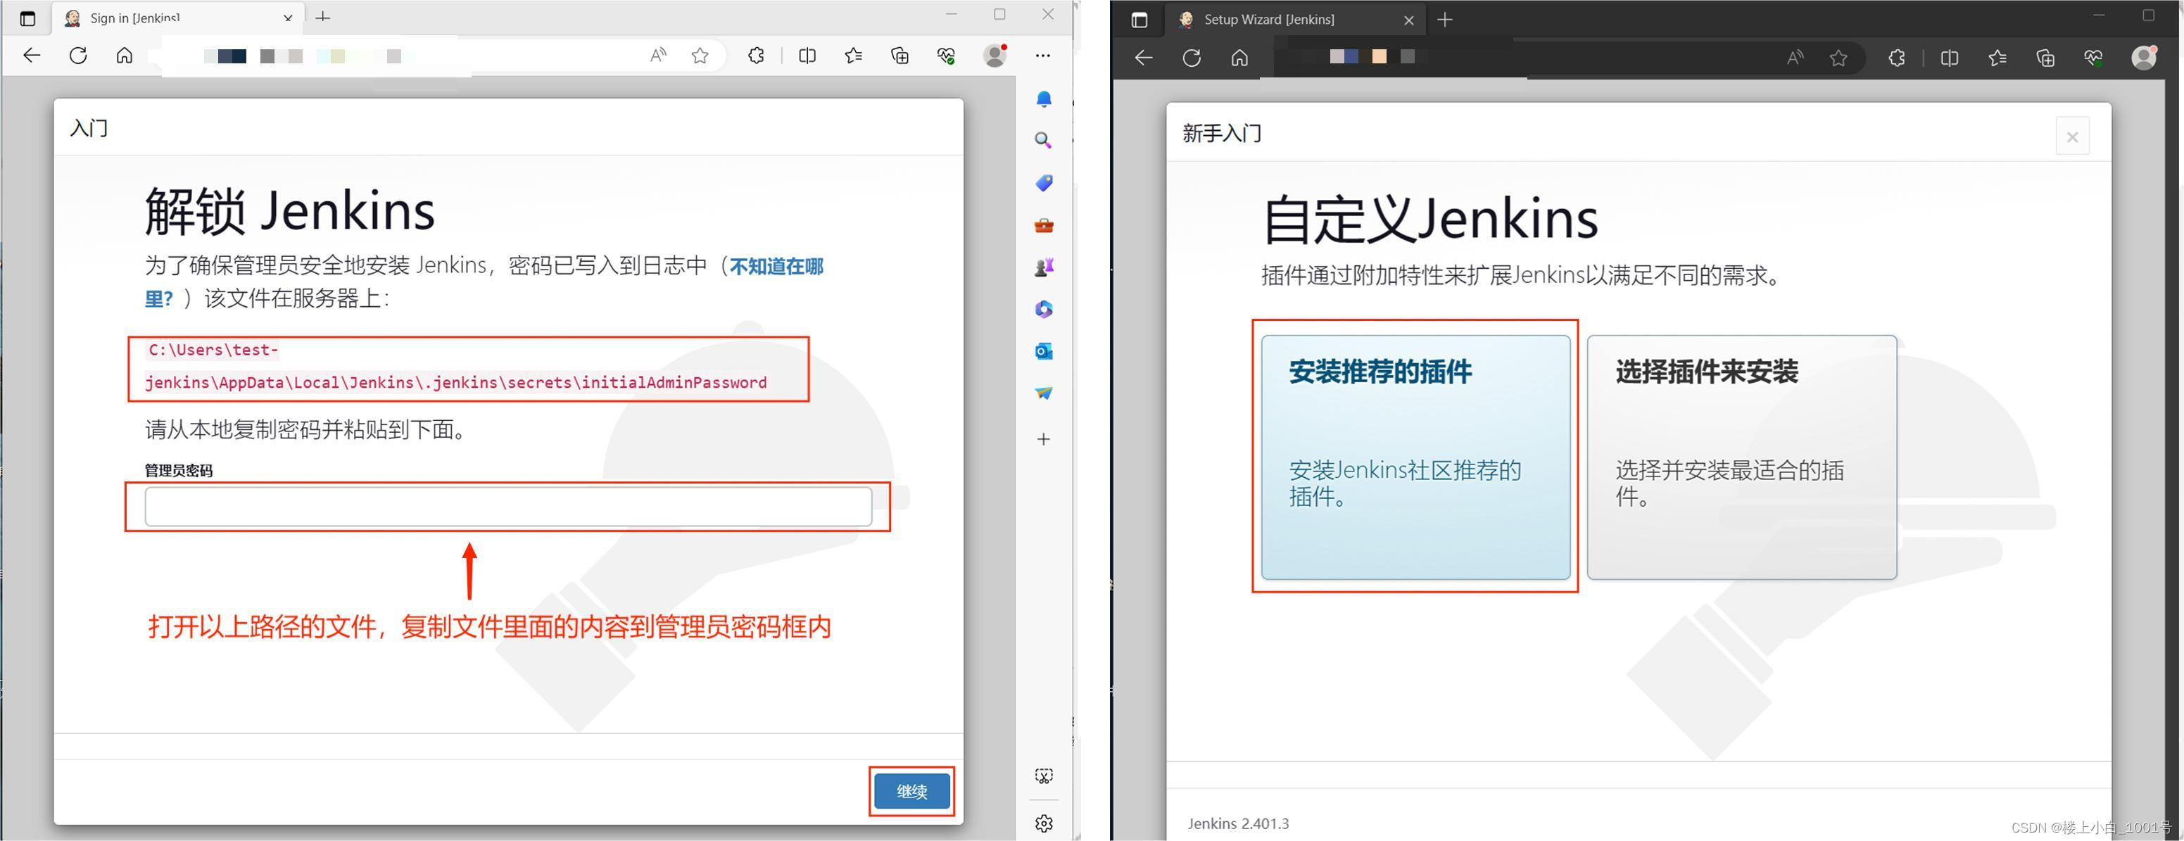The image size is (2184, 841).
Task: Open the Outlook icon in sidebar
Action: point(1044,351)
